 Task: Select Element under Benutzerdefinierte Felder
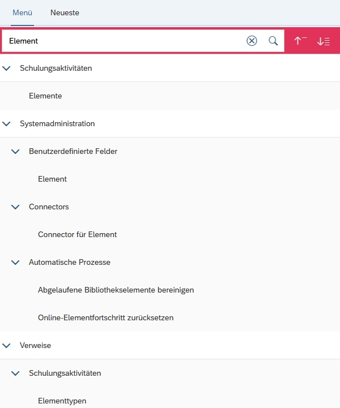pos(52,179)
